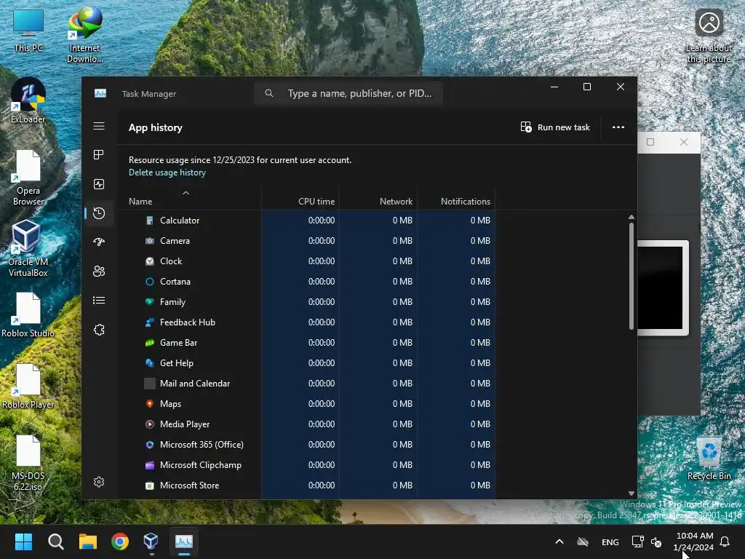Click the scrollbar down arrow in app list
Screen dimensions: 745x559
(632, 493)
